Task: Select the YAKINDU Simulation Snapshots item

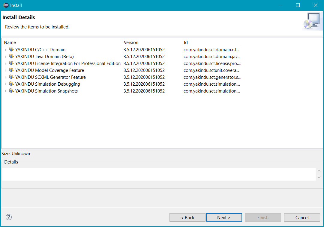Action: 46,91
